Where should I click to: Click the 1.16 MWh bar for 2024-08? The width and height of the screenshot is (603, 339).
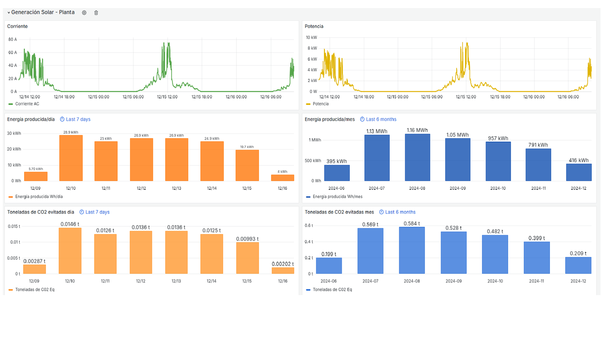tap(417, 158)
